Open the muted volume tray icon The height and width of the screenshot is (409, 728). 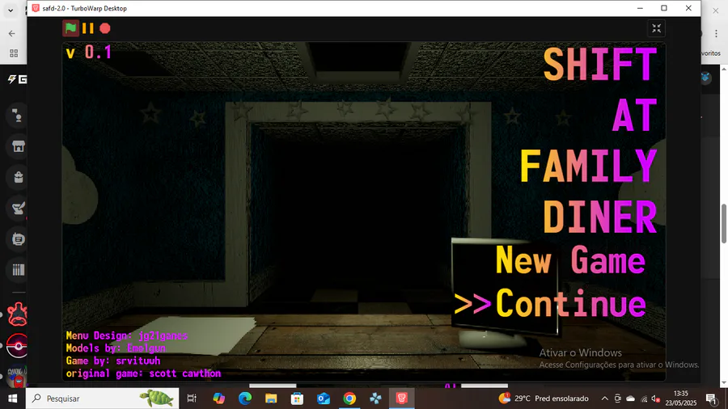(x=655, y=398)
